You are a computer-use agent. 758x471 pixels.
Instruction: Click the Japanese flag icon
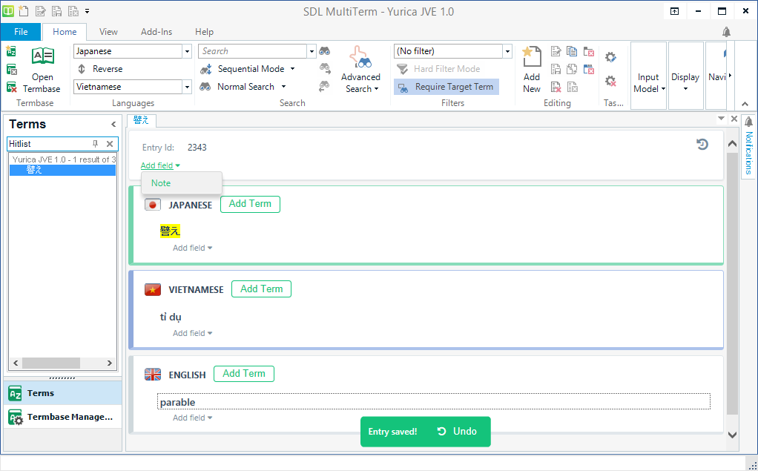point(153,205)
